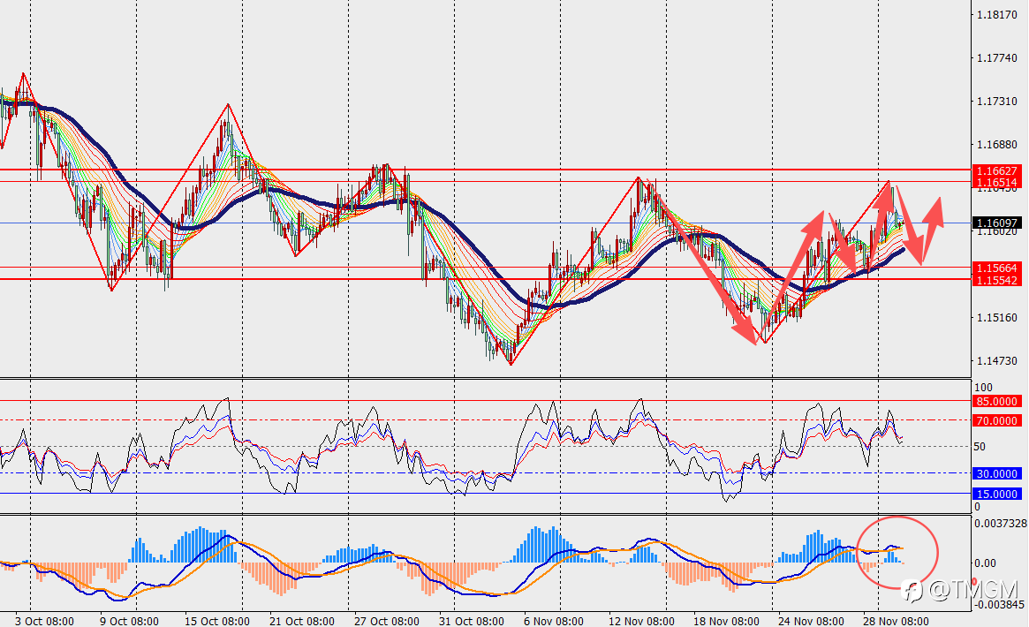Screen dimensions: 1029x627
Task: Click the 28 Nov 08:00 time marker
Action: 896,621
